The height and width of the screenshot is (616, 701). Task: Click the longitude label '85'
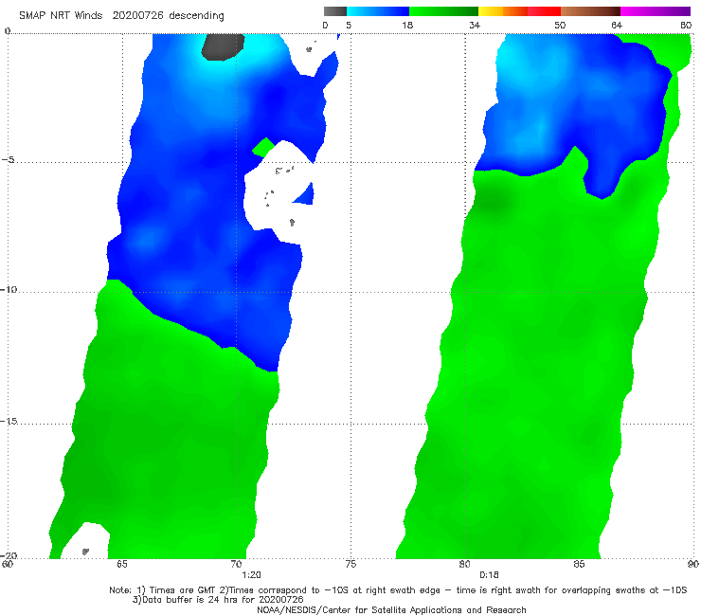coord(579,564)
